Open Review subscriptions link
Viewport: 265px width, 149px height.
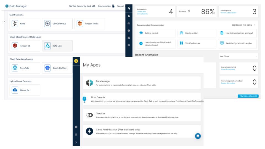pos(228,13)
